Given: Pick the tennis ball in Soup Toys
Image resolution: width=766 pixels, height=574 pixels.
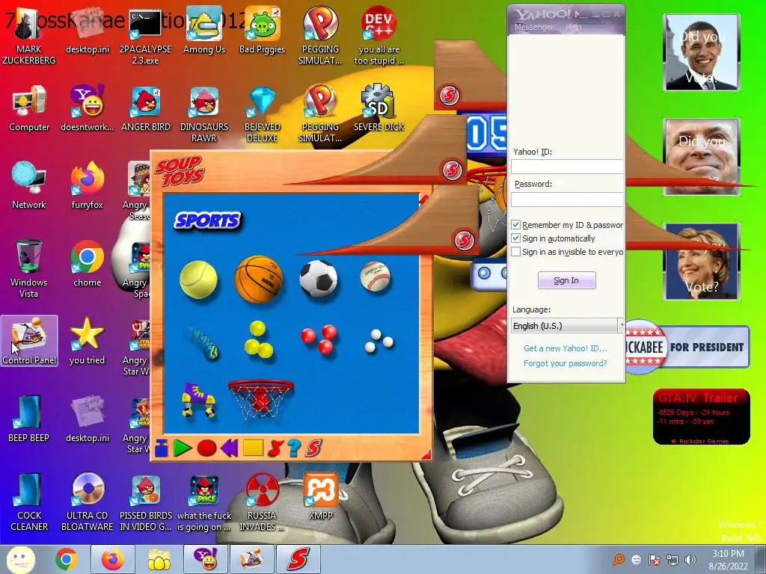Looking at the screenshot, I should coord(198,280).
